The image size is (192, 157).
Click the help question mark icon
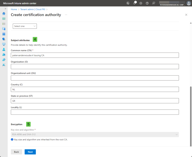pyautogui.click(x=147, y=3)
